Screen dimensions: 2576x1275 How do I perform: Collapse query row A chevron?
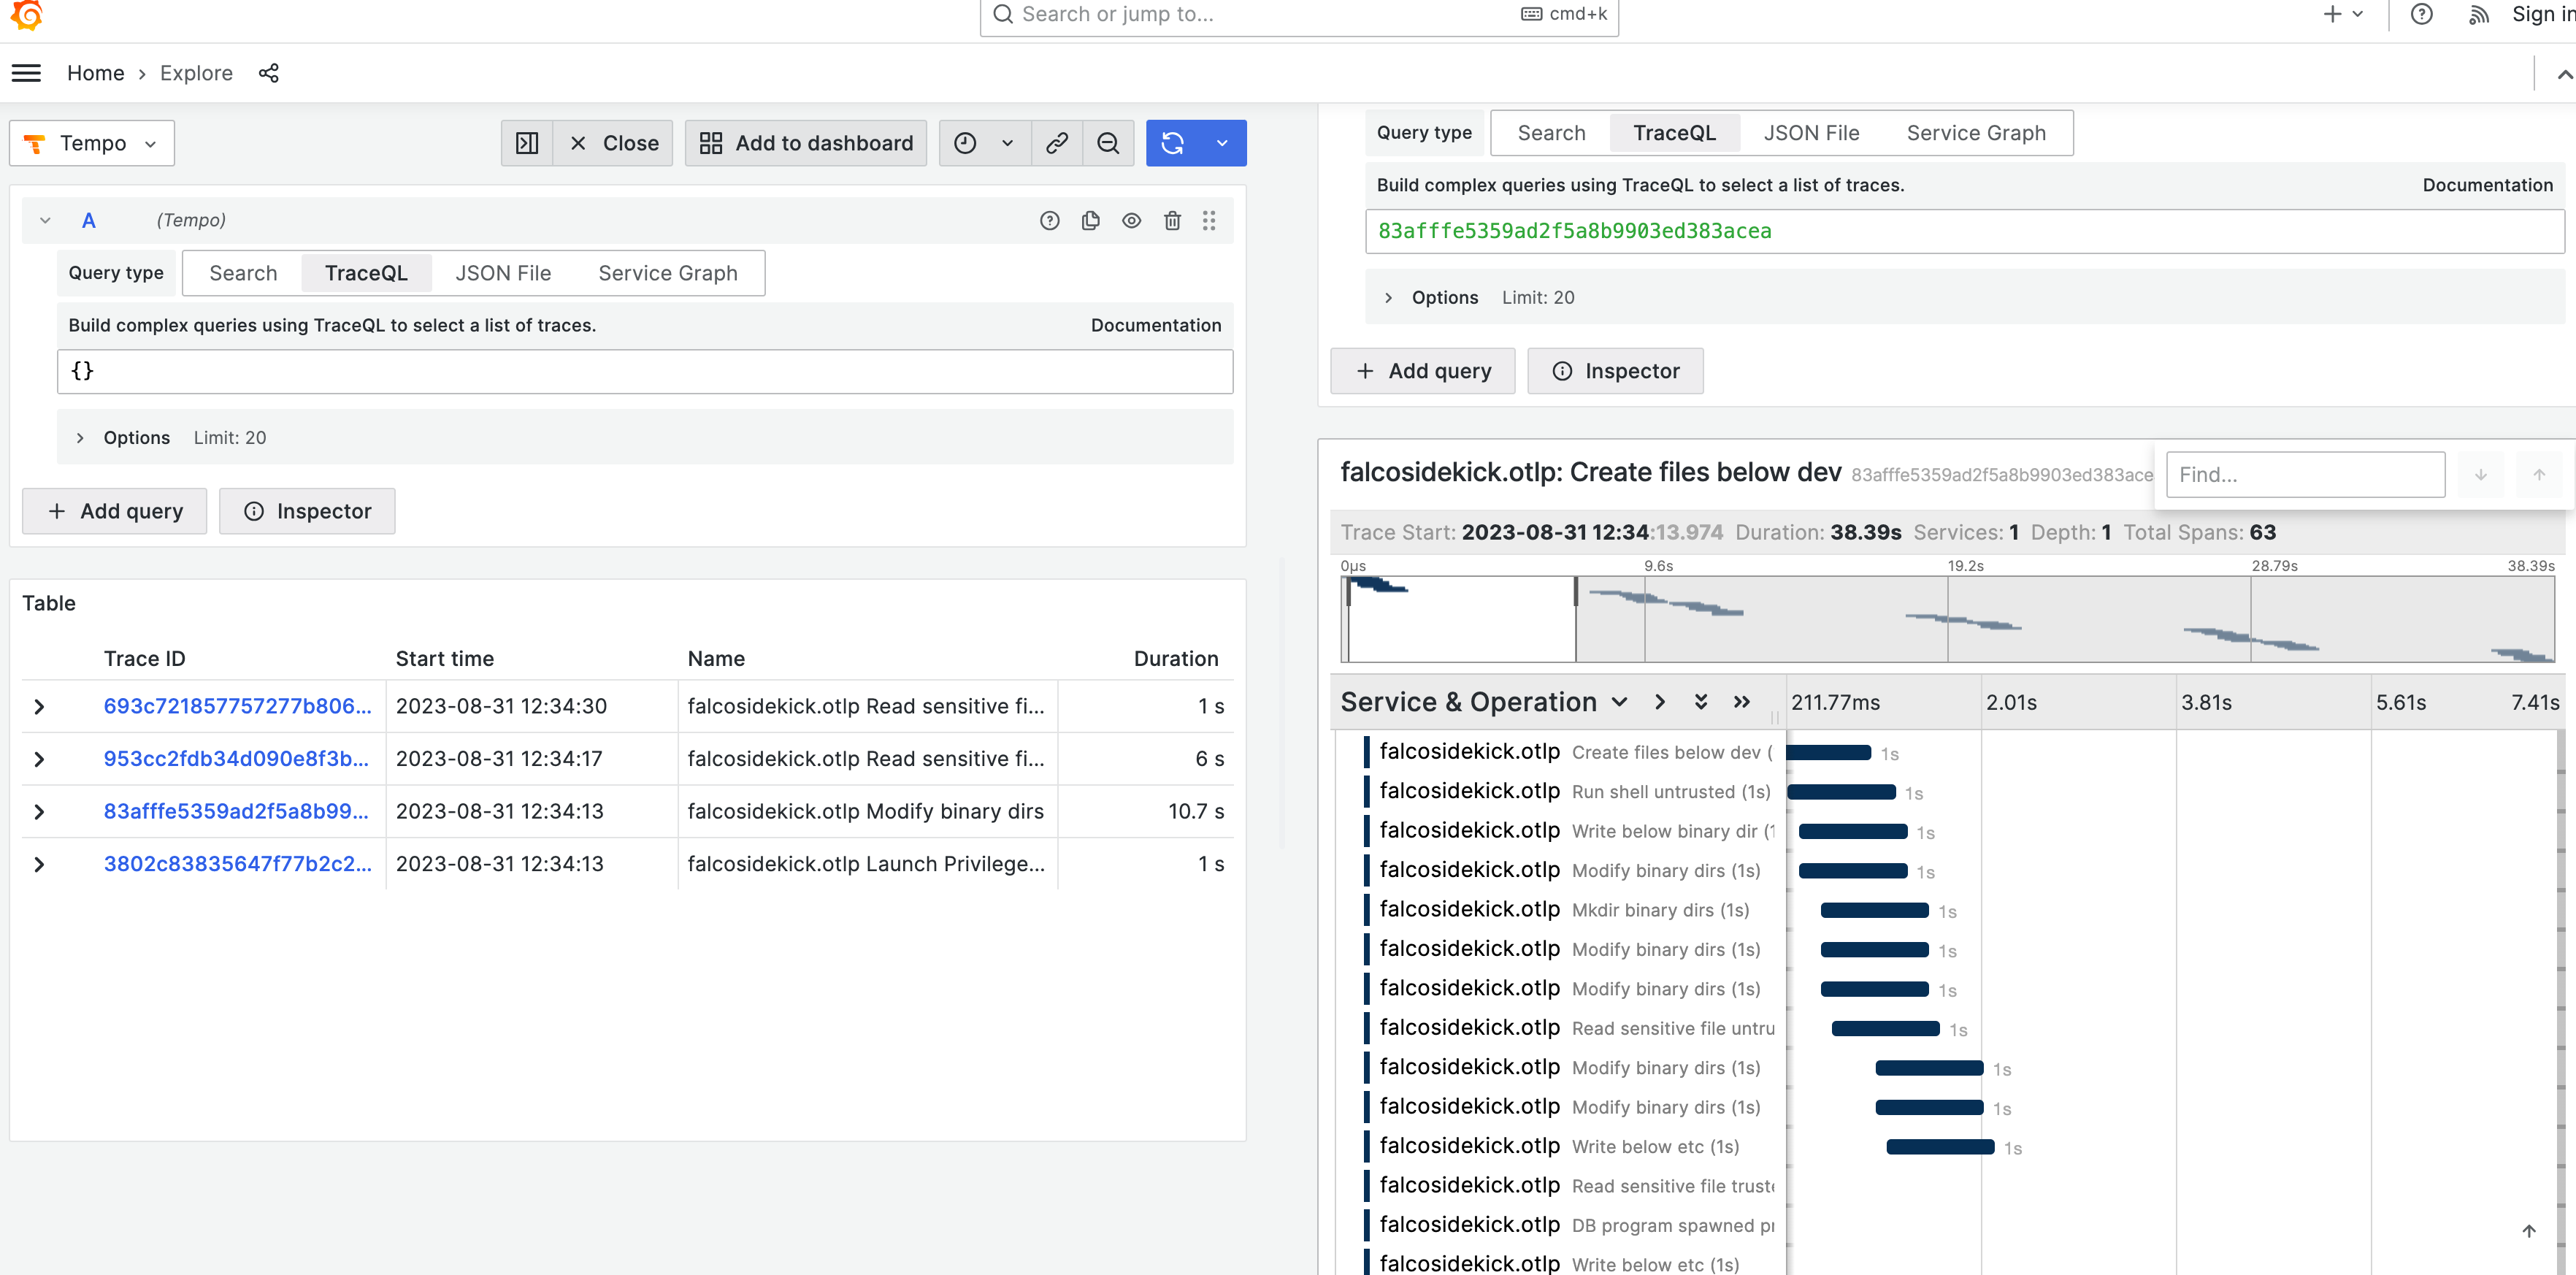45,220
